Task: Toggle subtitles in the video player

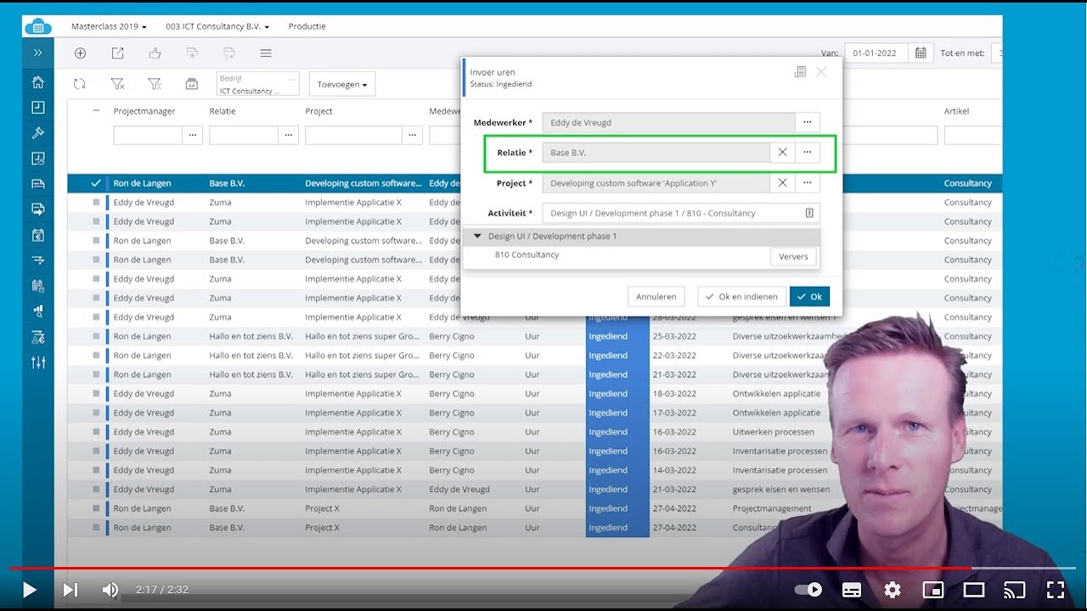Action: pos(852,589)
